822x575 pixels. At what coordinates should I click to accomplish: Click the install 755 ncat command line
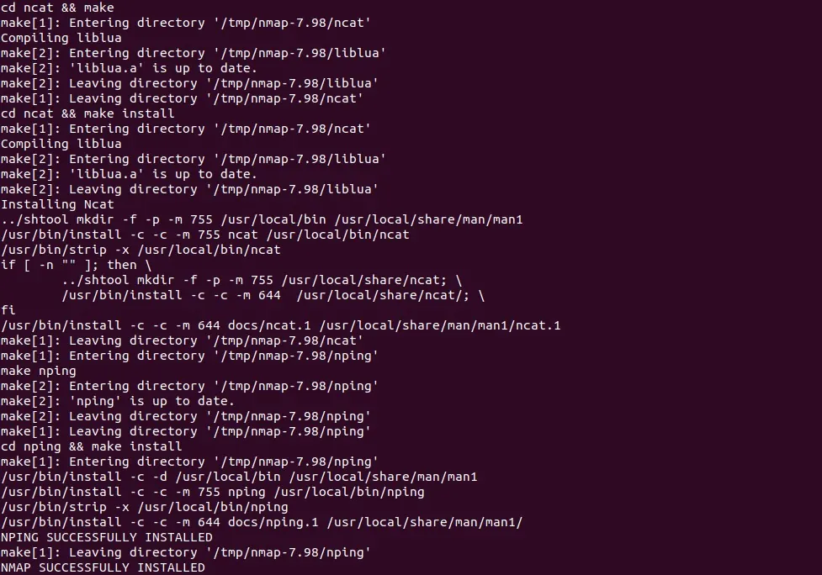point(204,235)
